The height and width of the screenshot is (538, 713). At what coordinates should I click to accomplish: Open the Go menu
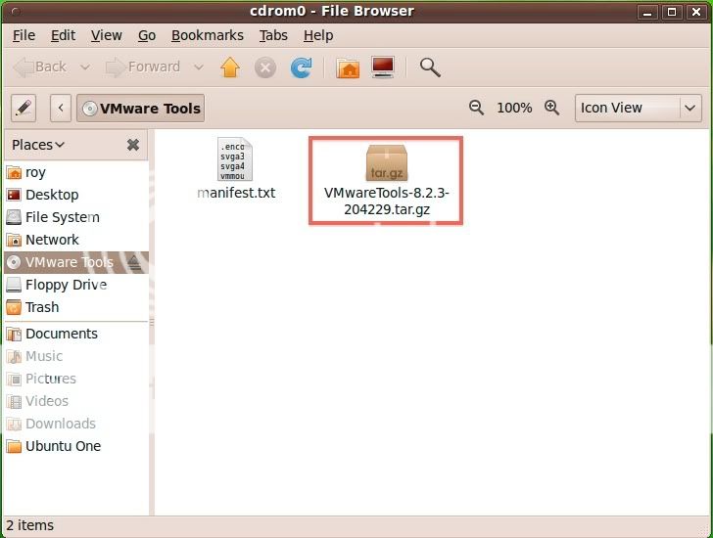[147, 35]
